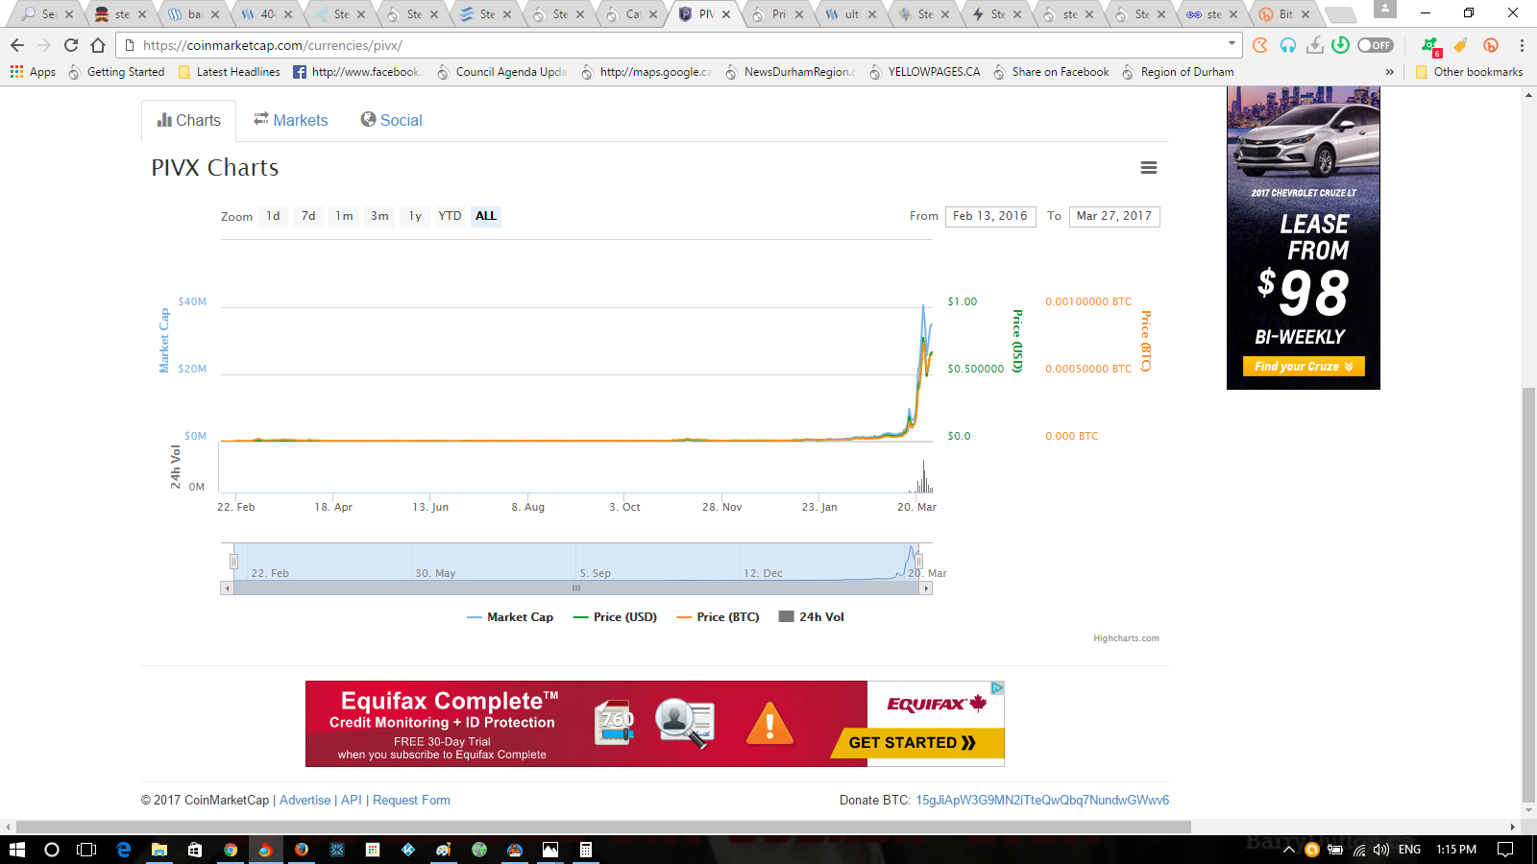1537x864 pixels.
Task: Go to the browser Home icon
Action: [x=98, y=45]
